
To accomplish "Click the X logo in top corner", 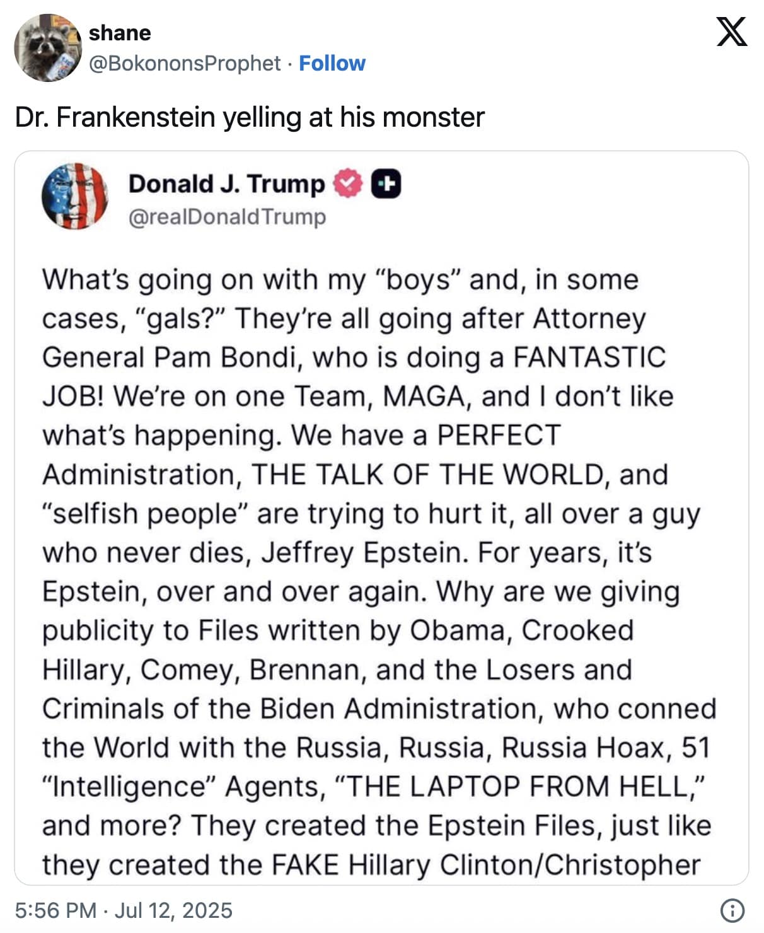I will click(x=732, y=32).
